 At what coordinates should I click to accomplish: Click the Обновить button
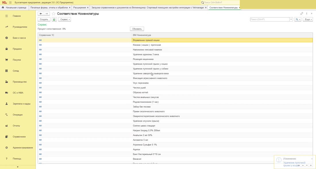pyautogui.click(x=137, y=29)
